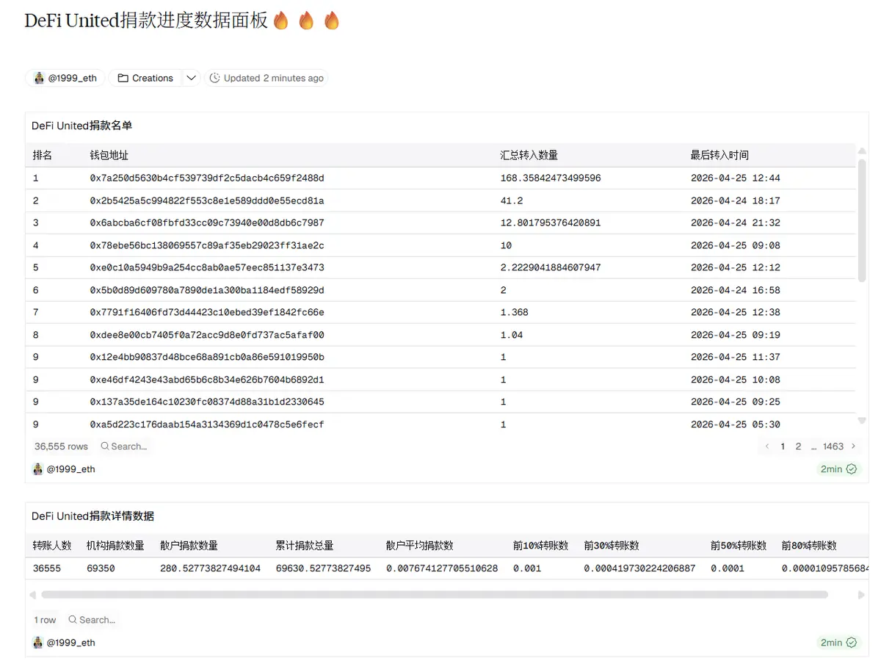Click timestamp 2026-04-24 18:17
881x672 pixels.
pos(736,200)
